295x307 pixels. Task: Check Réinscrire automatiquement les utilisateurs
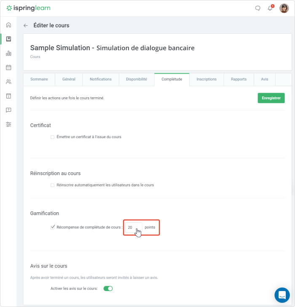[52, 185]
